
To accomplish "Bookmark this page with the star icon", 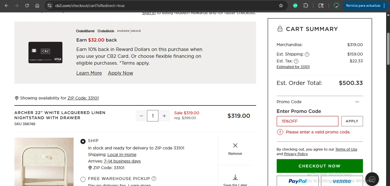I will click(281, 5).
